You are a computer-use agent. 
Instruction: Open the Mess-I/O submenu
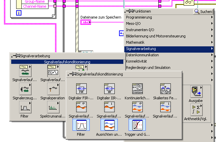tap(169, 24)
